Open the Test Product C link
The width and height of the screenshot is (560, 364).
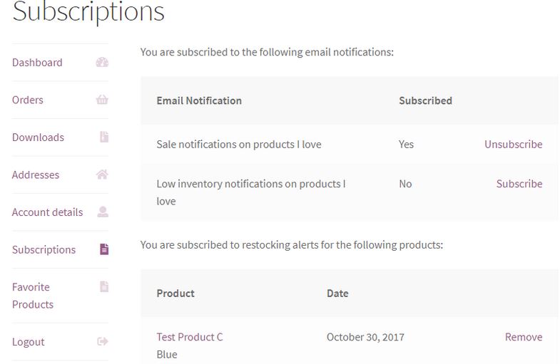tap(190, 337)
